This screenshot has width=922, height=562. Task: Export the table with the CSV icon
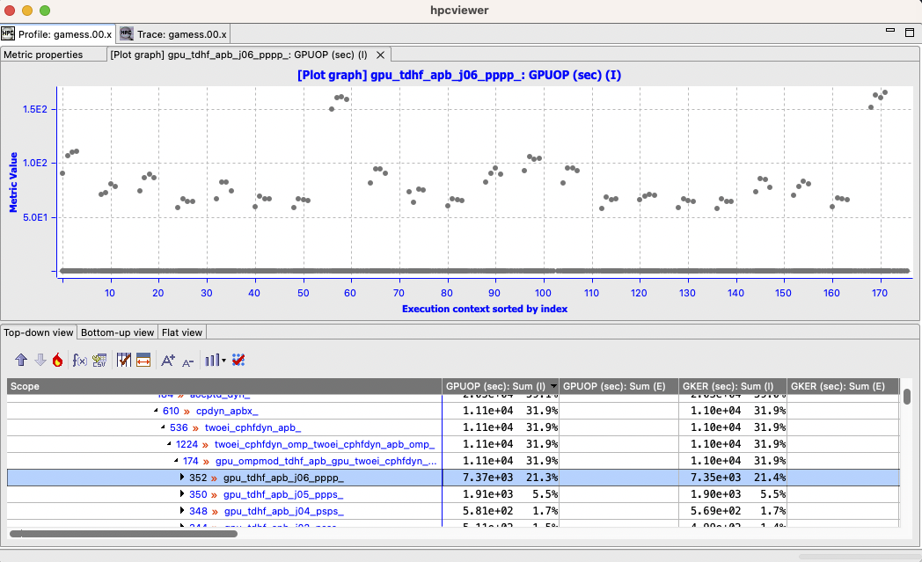coord(99,360)
